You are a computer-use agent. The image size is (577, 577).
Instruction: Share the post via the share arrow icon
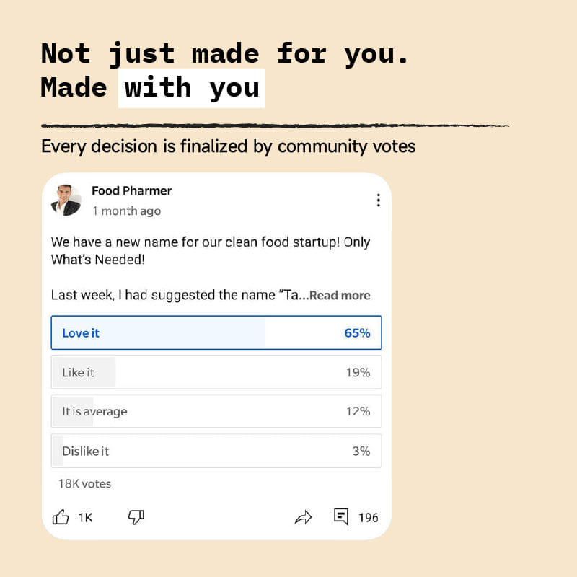[x=304, y=517]
